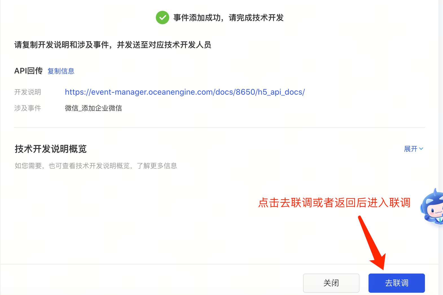Click the horizontal divider below 涉及事件
Viewport: 443px width, 295px height.
tap(220, 127)
